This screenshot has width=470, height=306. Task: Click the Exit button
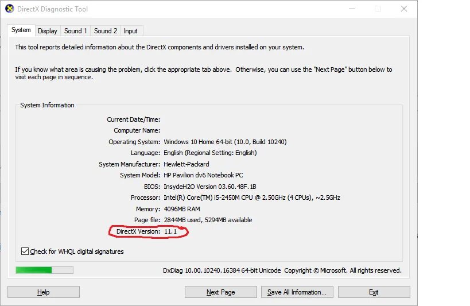point(374,292)
